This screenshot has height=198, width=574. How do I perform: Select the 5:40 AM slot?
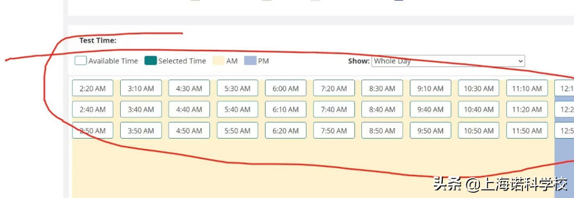coord(238,109)
